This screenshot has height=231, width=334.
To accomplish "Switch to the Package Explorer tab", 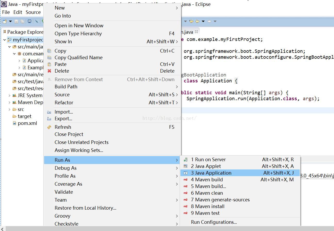I will coord(23,32).
